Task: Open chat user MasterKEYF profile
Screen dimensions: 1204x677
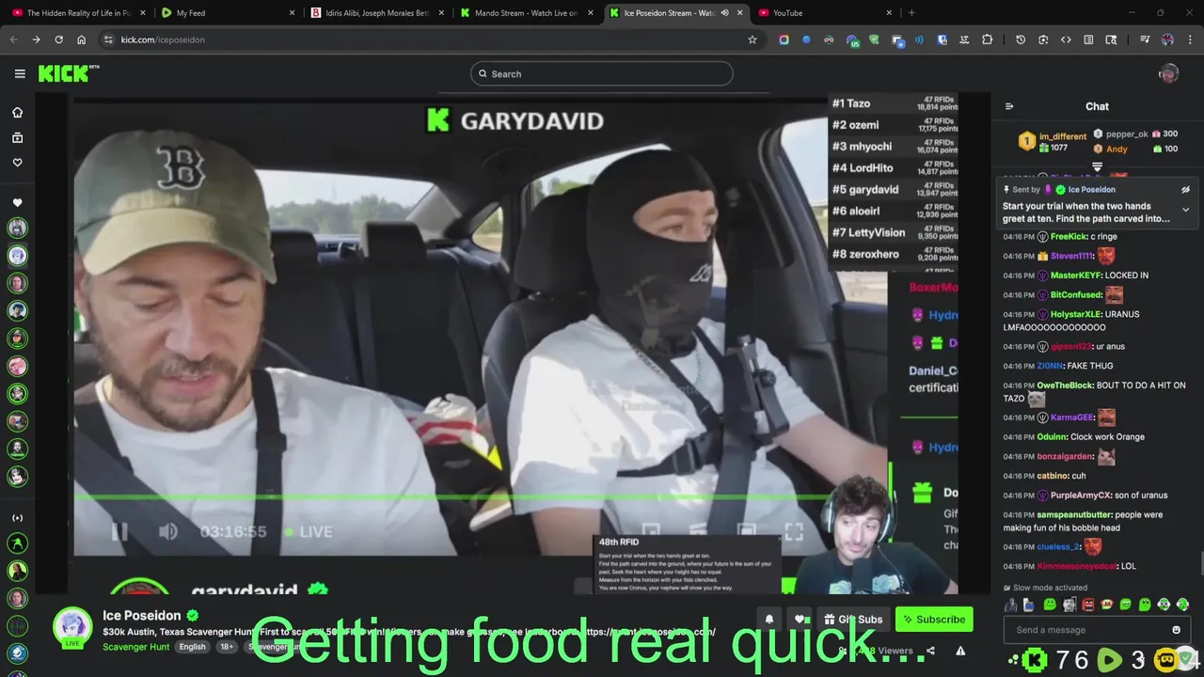Action: coord(1076,276)
